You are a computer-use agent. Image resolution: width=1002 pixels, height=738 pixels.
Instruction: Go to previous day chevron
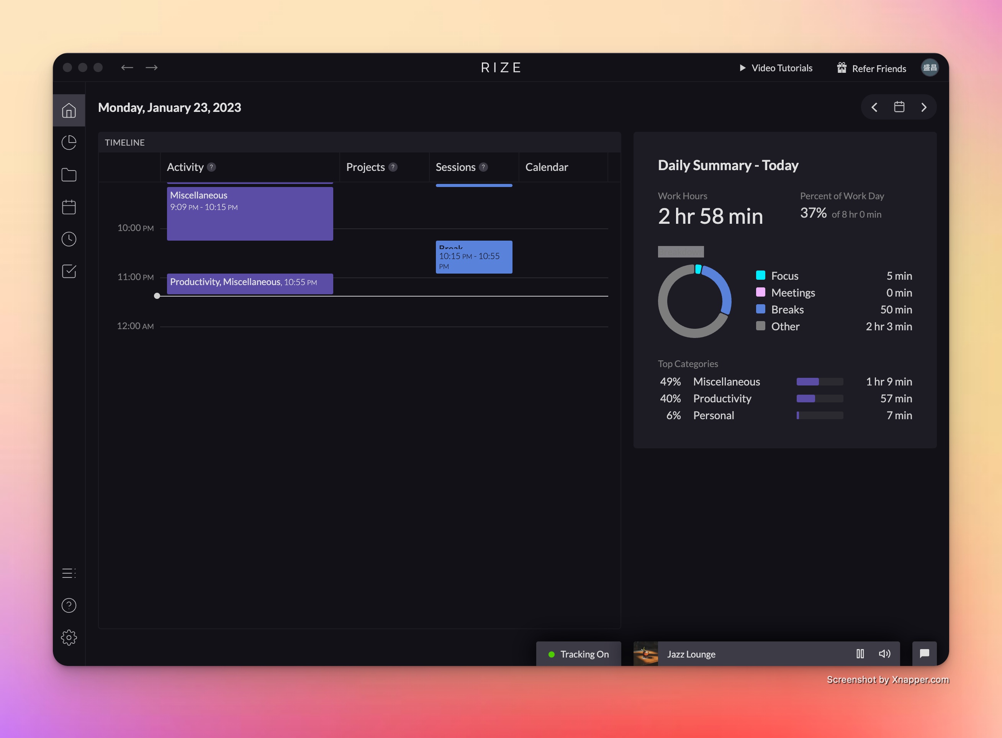(x=874, y=107)
